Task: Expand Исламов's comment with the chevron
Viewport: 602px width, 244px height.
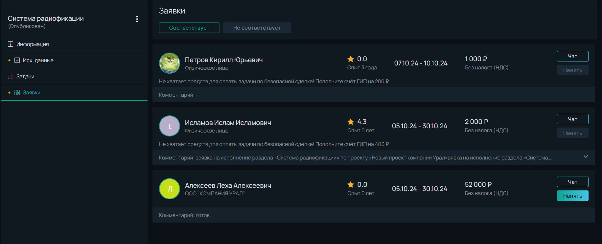Action: click(x=586, y=157)
